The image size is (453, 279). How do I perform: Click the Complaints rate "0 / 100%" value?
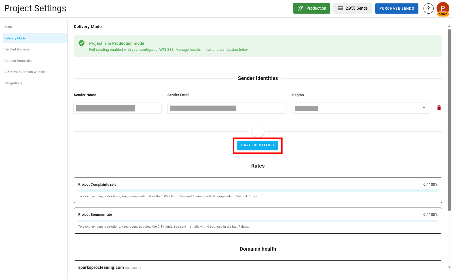click(x=430, y=185)
